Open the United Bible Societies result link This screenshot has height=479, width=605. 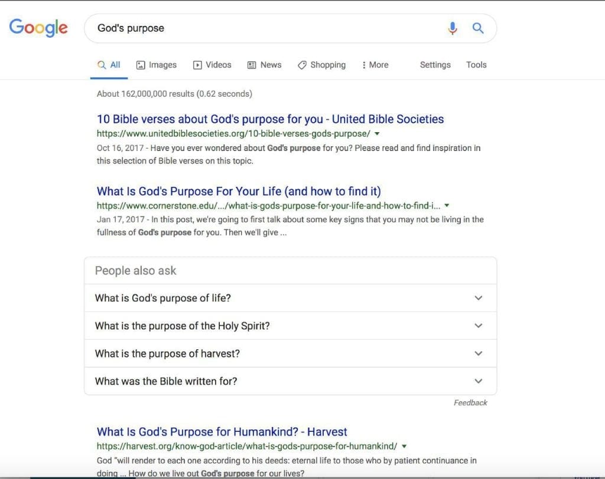coord(269,119)
